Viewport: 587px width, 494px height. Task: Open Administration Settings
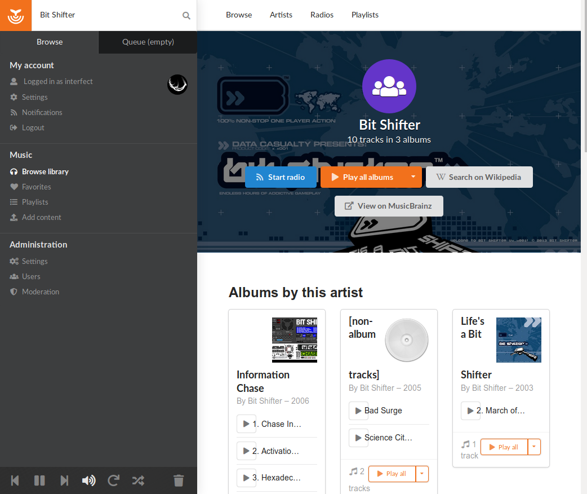pyautogui.click(x=34, y=261)
